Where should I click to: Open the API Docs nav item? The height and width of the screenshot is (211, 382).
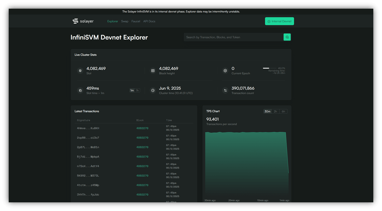click(x=149, y=21)
